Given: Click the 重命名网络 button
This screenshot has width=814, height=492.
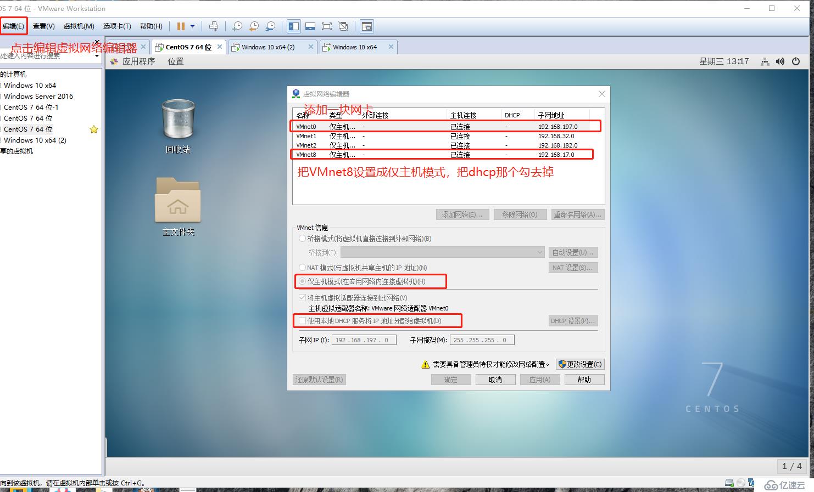Looking at the screenshot, I should pos(577,214).
